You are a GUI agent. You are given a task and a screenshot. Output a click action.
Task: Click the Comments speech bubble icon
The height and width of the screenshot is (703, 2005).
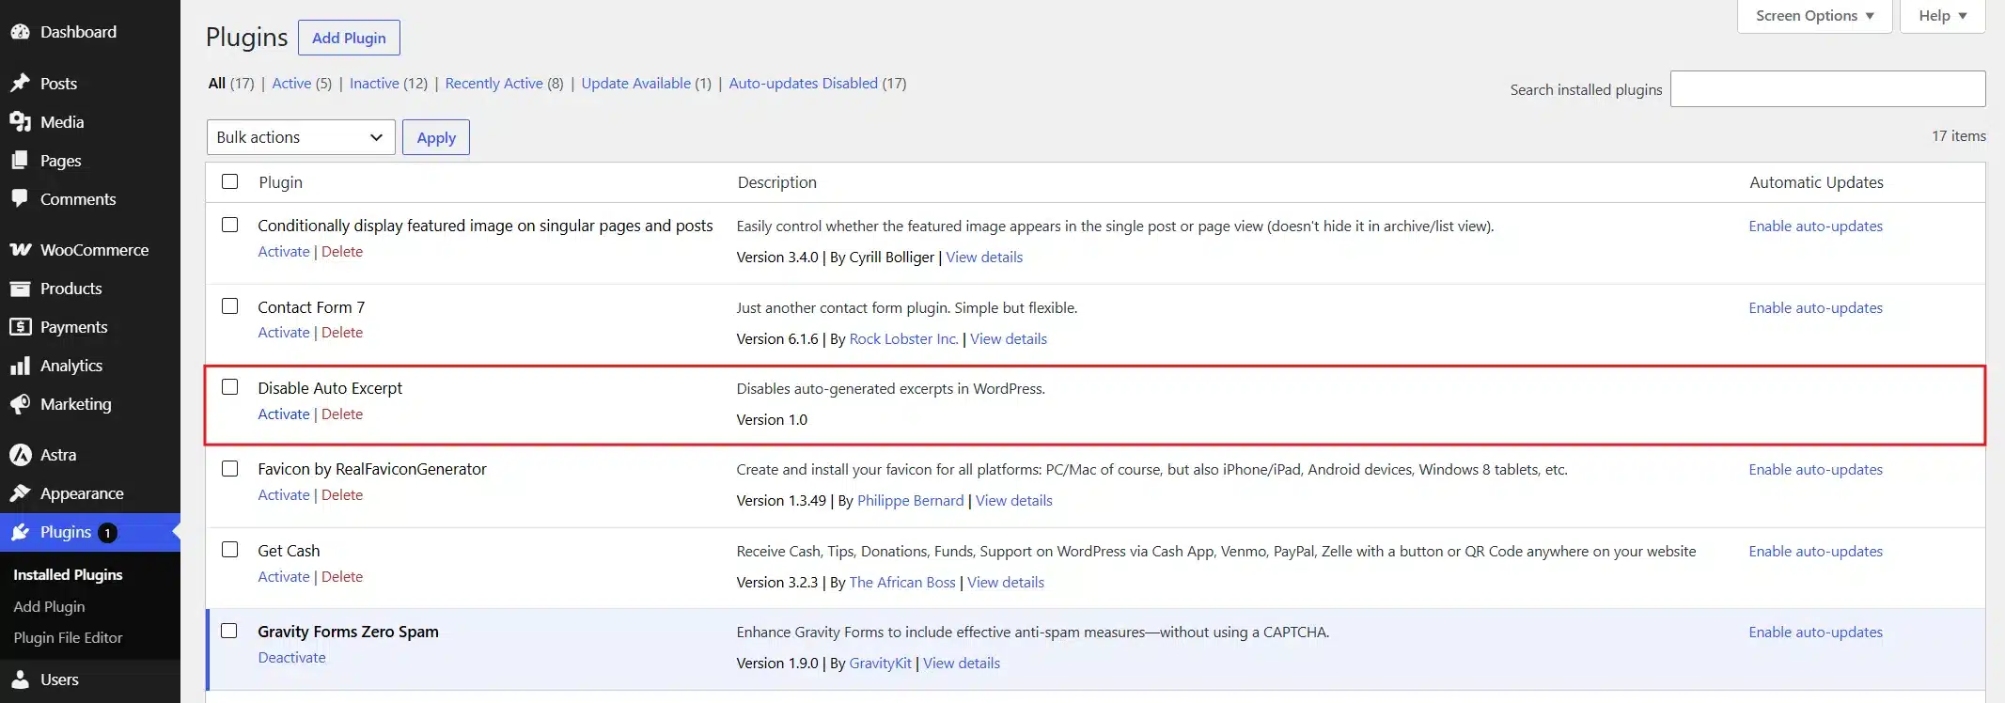click(20, 199)
